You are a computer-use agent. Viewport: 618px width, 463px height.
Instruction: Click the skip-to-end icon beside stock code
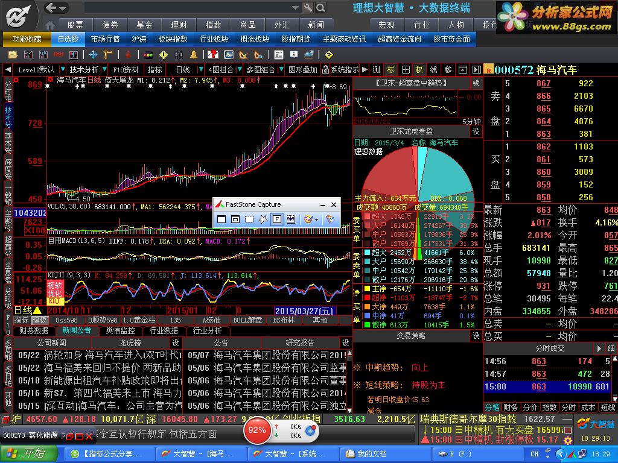tap(477, 70)
